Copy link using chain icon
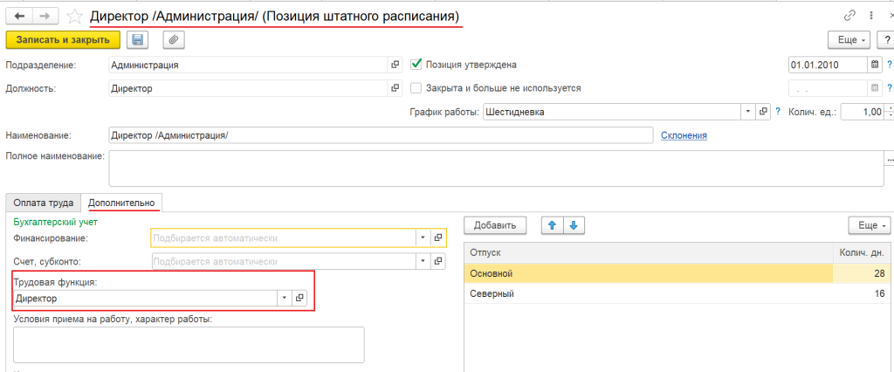The image size is (894, 372). pos(849,17)
